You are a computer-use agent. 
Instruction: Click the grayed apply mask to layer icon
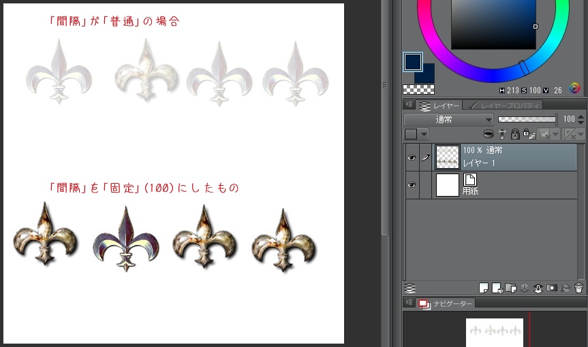(x=565, y=288)
